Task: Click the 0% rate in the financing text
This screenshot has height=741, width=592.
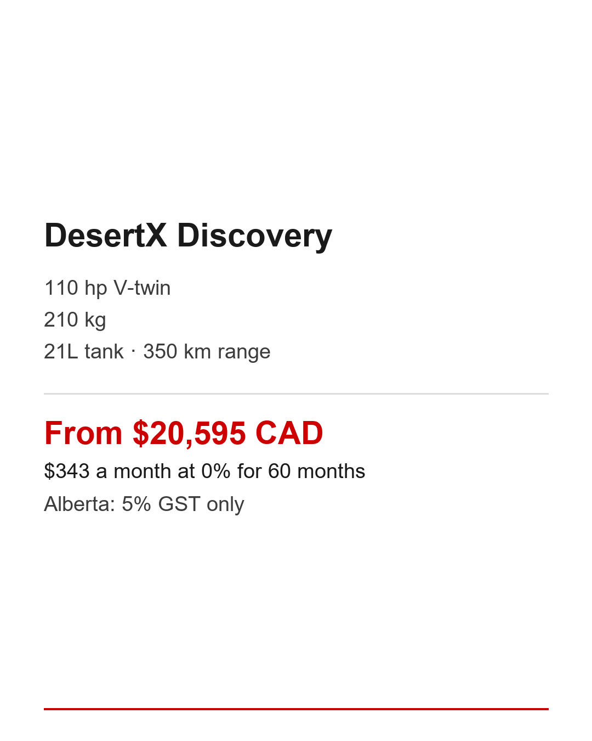Action: point(216,471)
